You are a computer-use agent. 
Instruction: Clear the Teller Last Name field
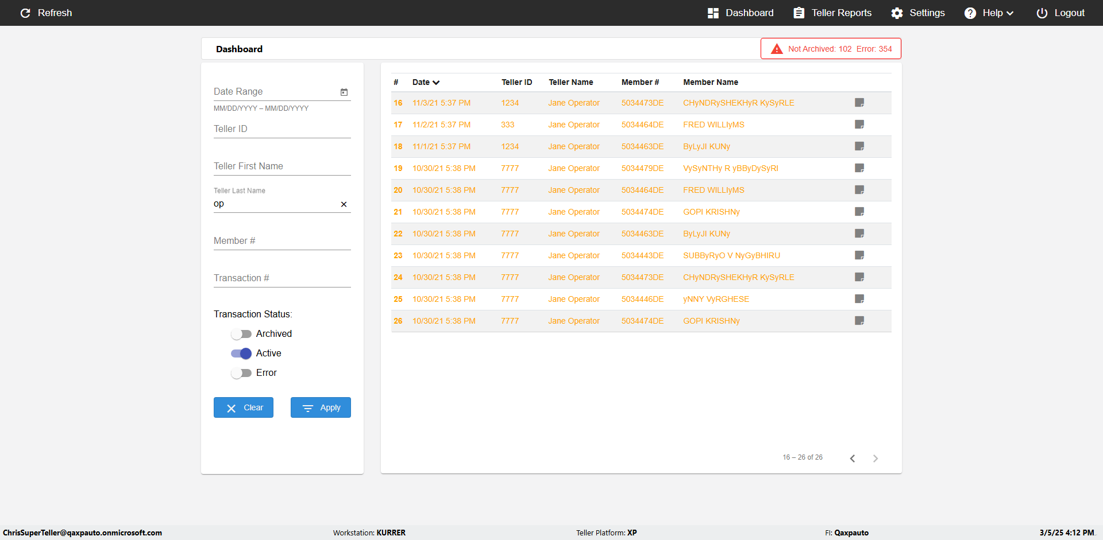[344, 204]
